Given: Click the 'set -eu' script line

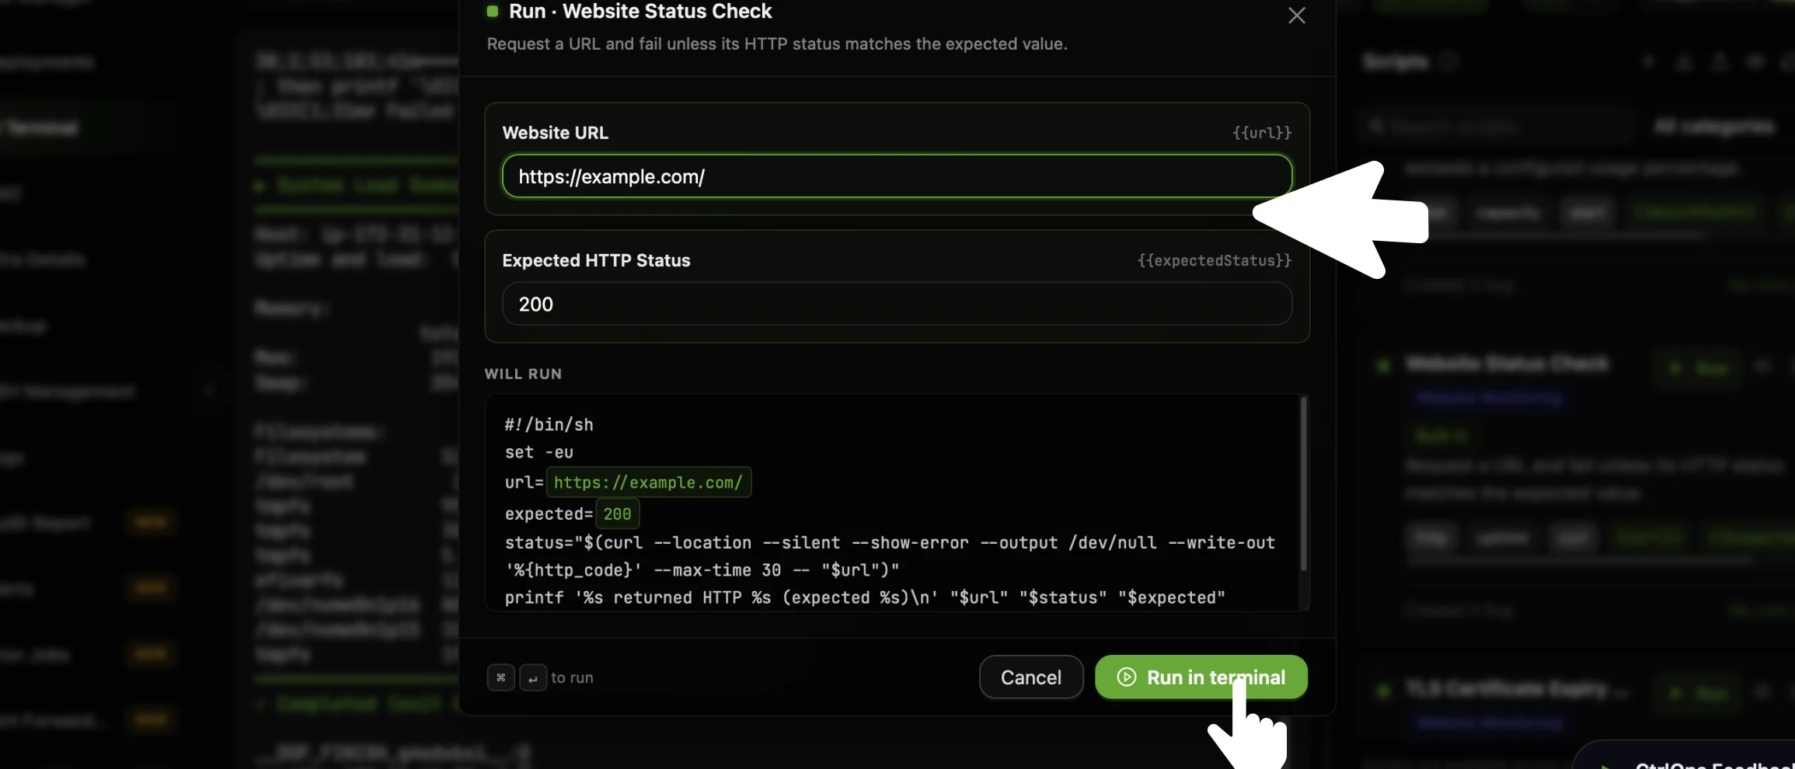Looking at the screenshot, I should 538,452.
